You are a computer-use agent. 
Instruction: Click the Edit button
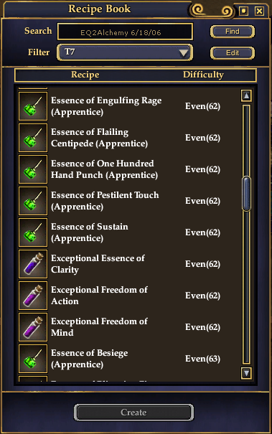click(233, 53)
